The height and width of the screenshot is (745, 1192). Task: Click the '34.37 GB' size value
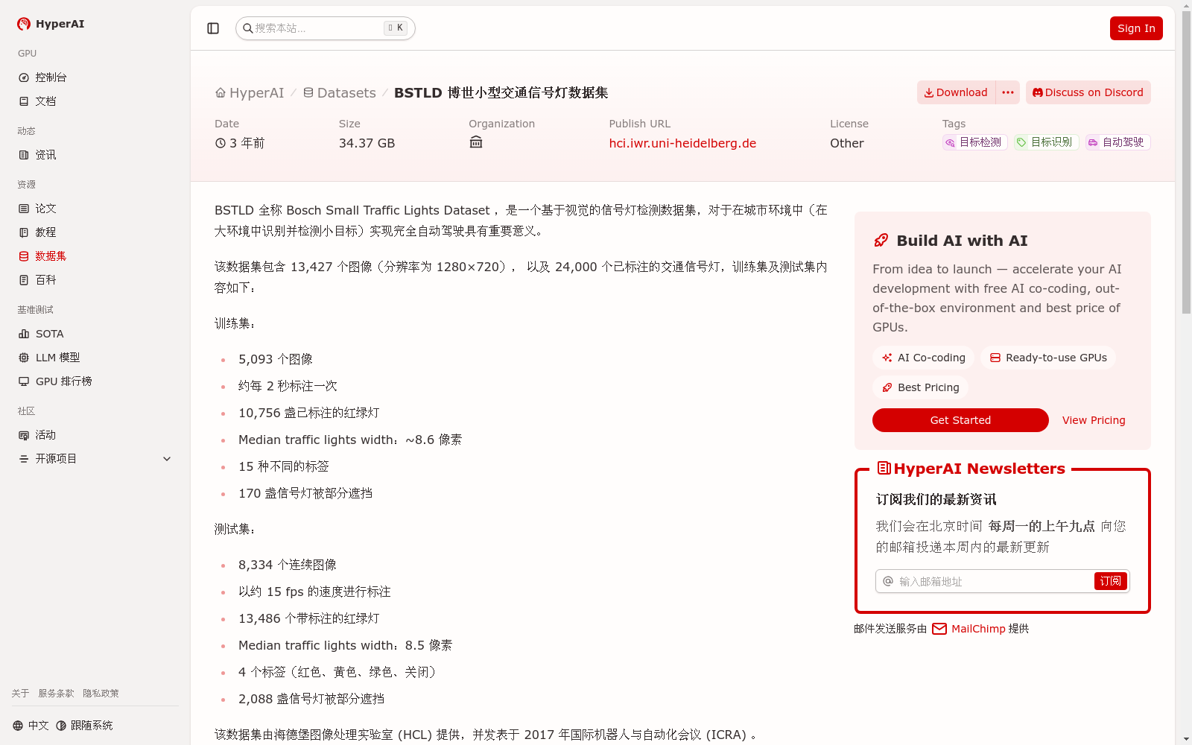367,143
